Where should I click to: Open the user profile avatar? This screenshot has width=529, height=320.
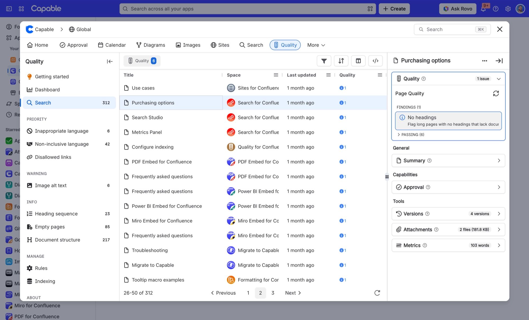tap(520, 9)
